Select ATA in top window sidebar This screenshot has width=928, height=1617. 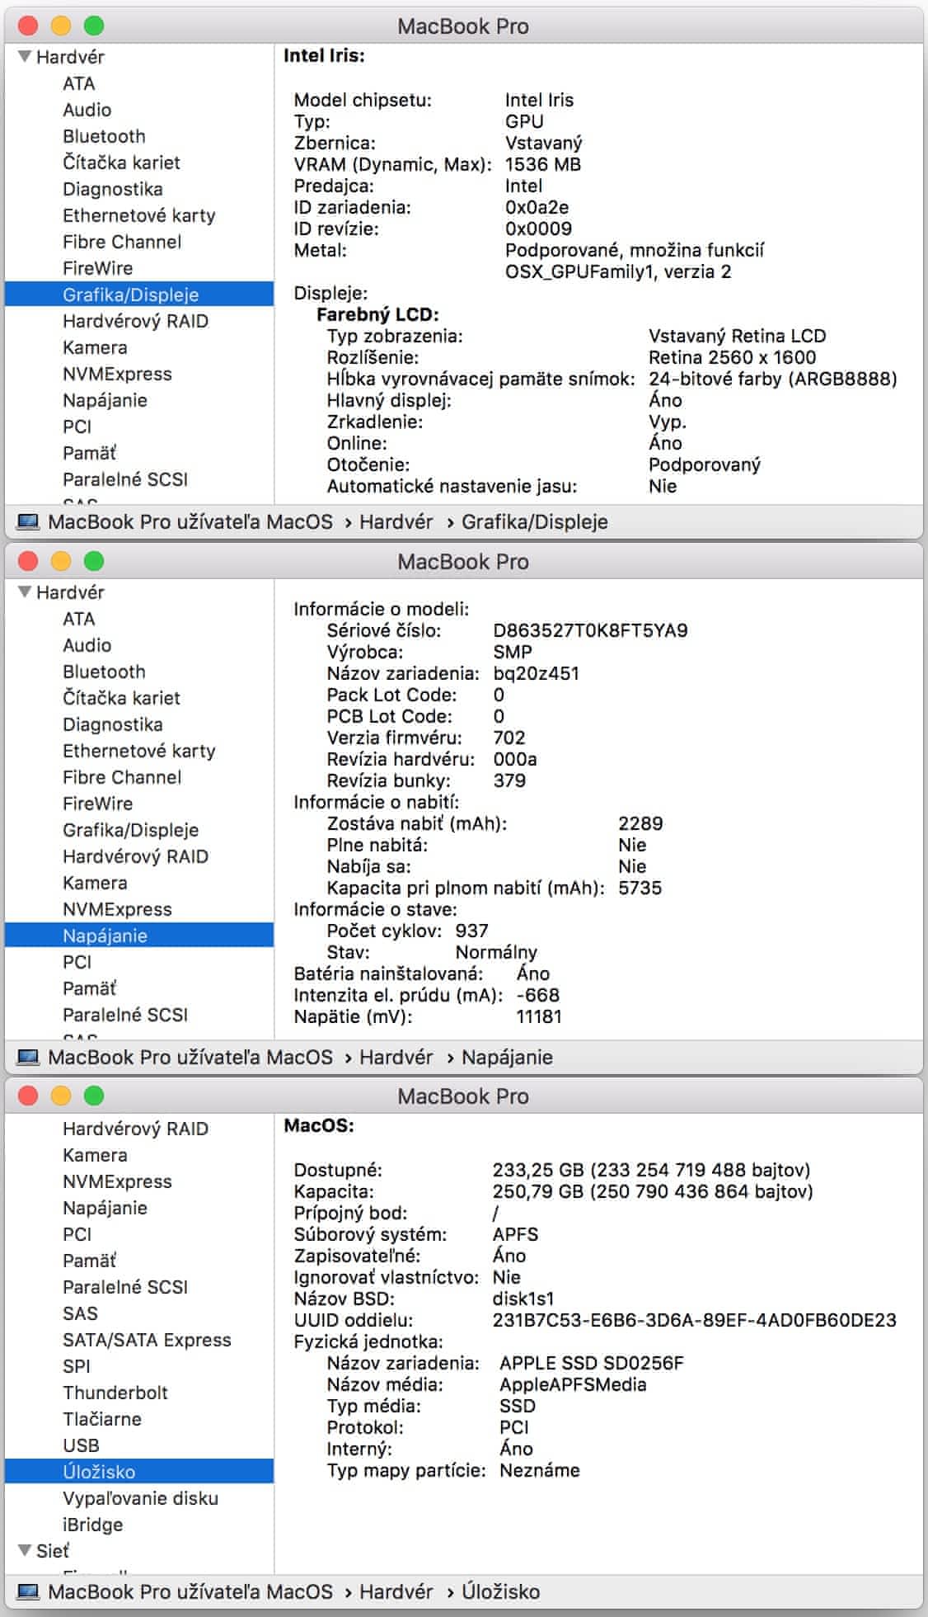tap(78, 83)
